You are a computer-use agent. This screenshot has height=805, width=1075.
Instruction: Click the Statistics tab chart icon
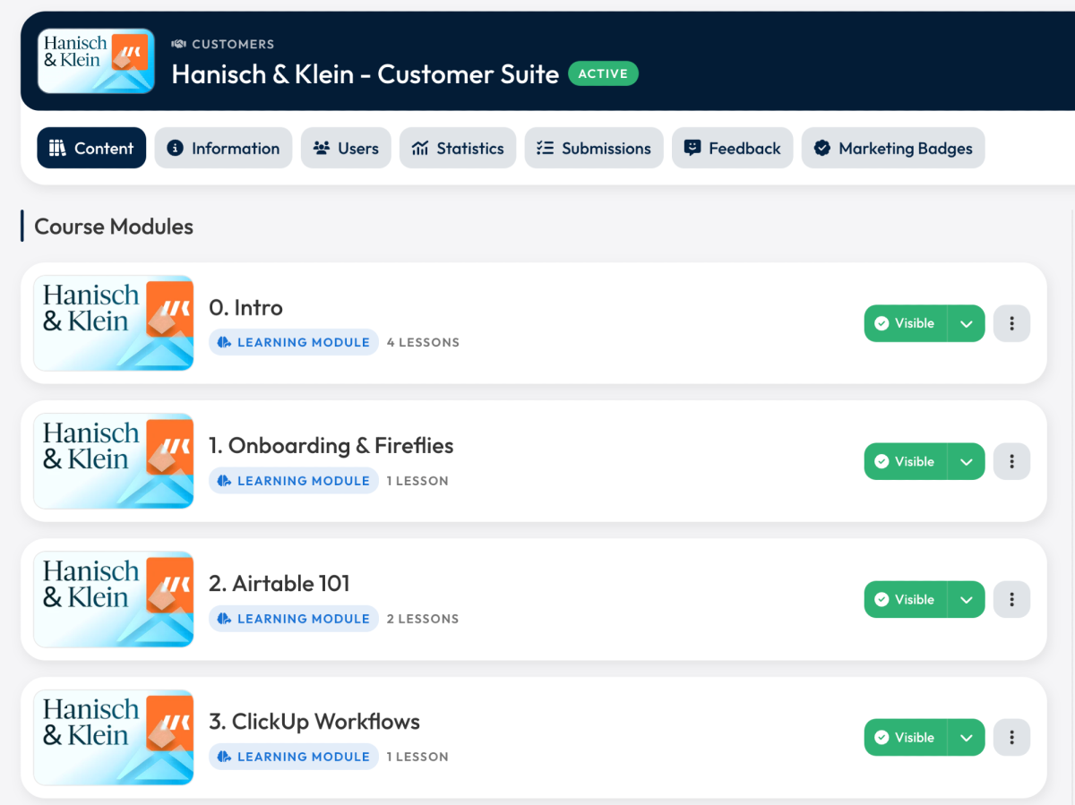[x=420, y=148]
